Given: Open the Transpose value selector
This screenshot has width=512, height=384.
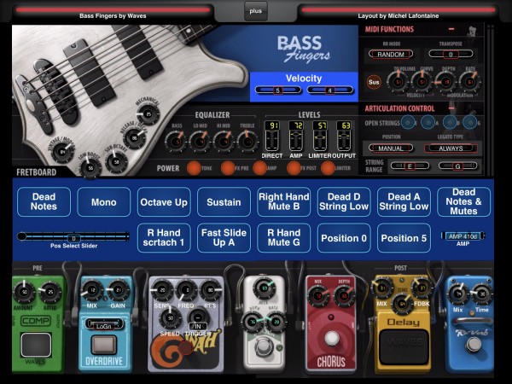Looking at the screenshot, I should coord(451,55).
